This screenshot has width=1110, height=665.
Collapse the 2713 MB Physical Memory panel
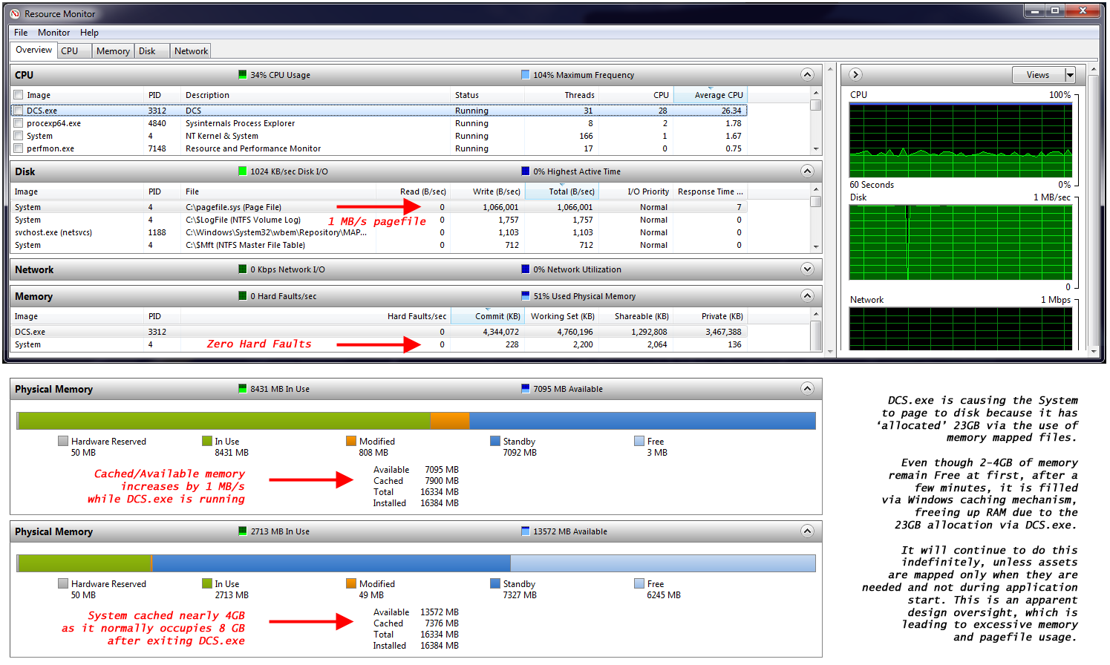pos(807,531)
